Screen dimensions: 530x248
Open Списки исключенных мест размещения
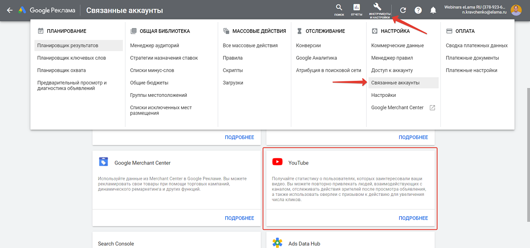coord(161,110)
